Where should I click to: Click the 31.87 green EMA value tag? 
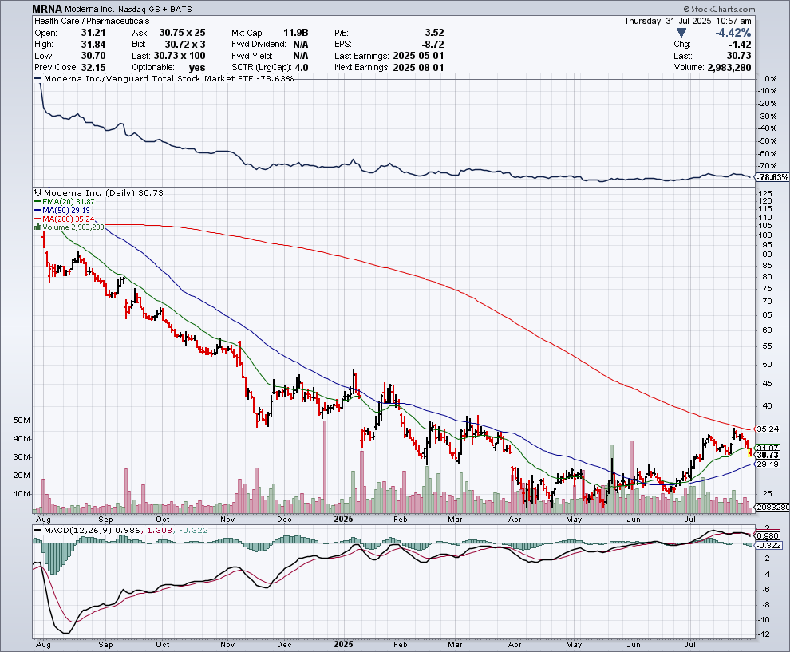click(768, 448)
